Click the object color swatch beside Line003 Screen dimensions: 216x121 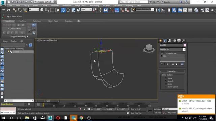coord(185,45)
